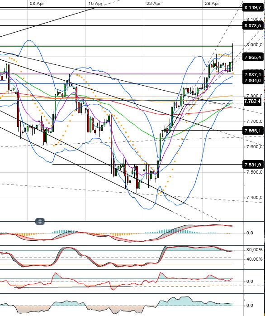Image resolution: width=265 pixels, height=316 pixels.
Task: Click the 7.400,0 price axis value
Action: (255, 198)
